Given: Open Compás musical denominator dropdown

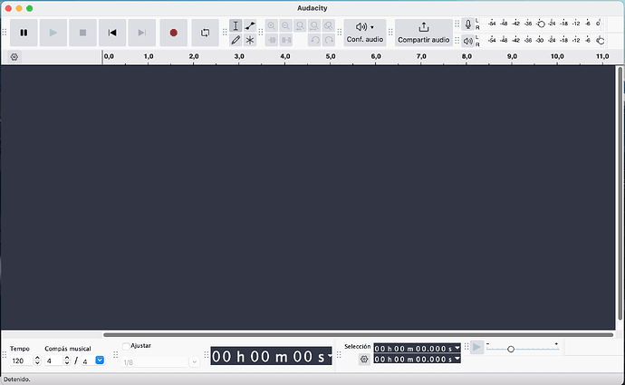Looking at the screenshot, I should 100,361.
